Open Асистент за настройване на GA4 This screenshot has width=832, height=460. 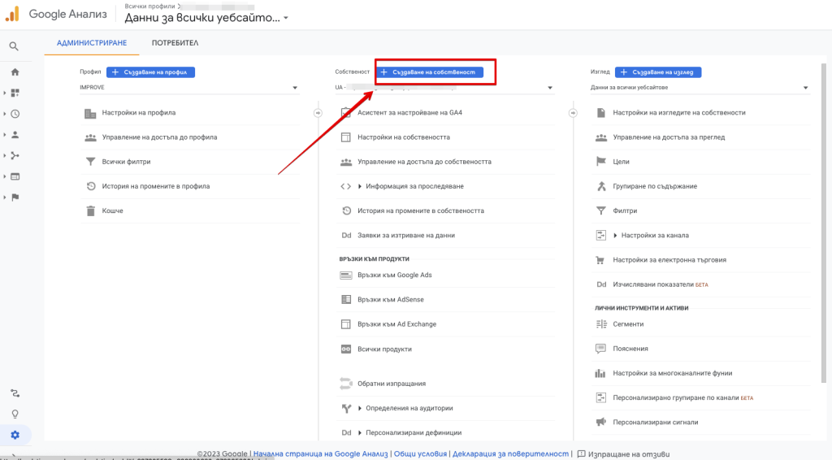409,112
